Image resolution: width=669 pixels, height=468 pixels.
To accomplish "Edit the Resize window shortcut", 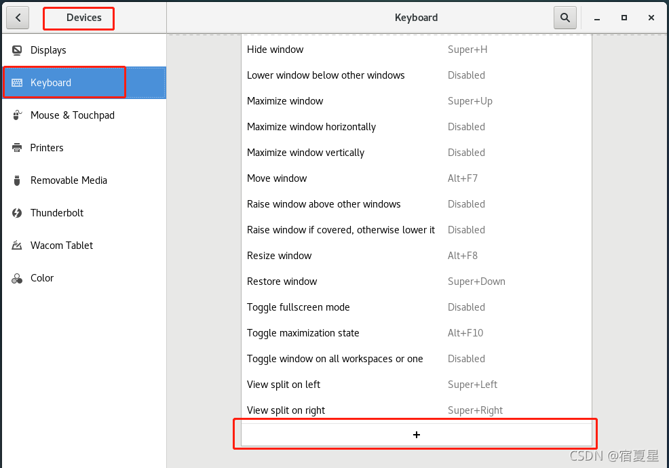I will [x=417, y=256].
